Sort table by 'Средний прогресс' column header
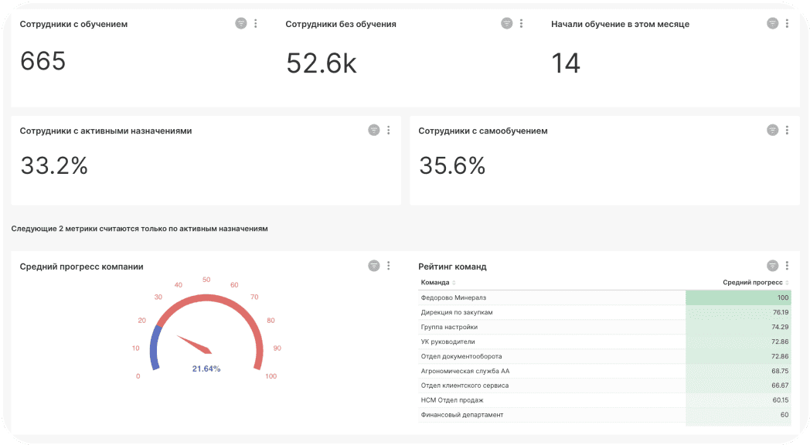810x445 pixels. click(755, 283)
